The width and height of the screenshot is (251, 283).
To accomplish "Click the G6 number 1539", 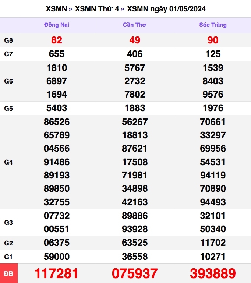I will (x=213, y=68).
